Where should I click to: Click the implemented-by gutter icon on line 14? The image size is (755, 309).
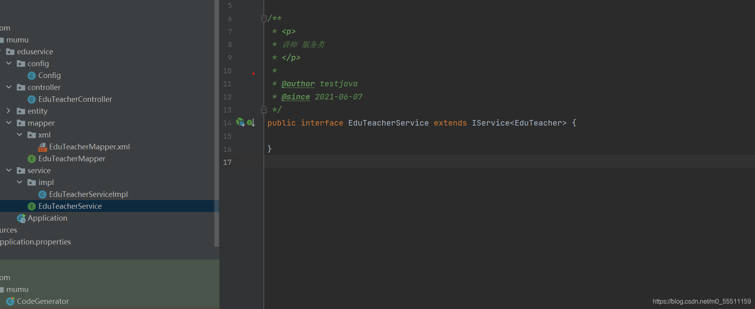251,123
